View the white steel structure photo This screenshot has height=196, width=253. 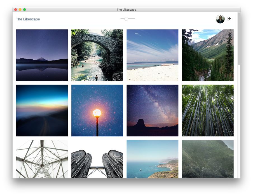pos(42,159)
